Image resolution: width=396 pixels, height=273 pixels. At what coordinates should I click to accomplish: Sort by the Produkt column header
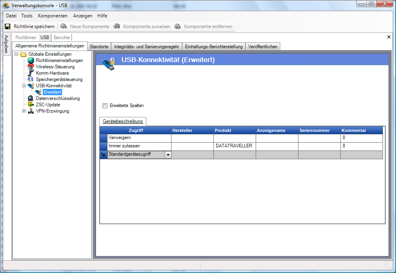coord(235,130)
